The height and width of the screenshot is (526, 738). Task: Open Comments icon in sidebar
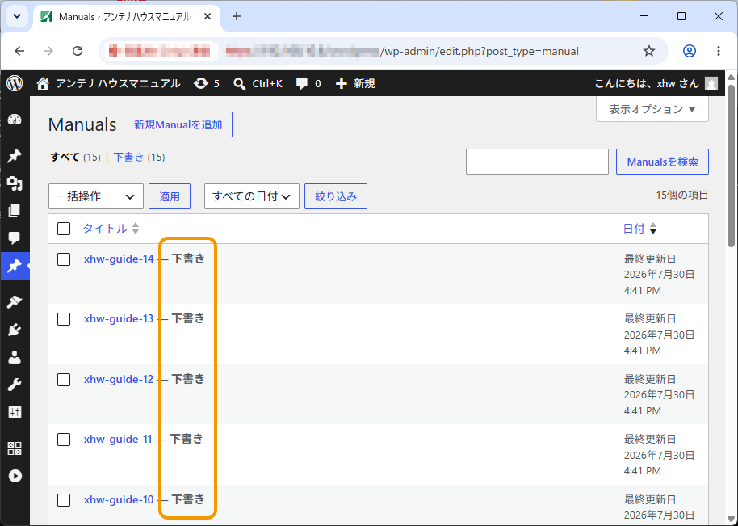click(x=15, y=238)
